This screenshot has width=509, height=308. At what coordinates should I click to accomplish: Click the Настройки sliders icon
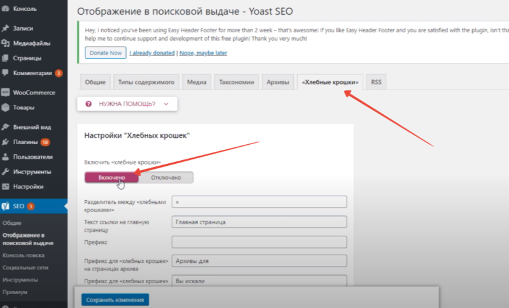(5, 187)
